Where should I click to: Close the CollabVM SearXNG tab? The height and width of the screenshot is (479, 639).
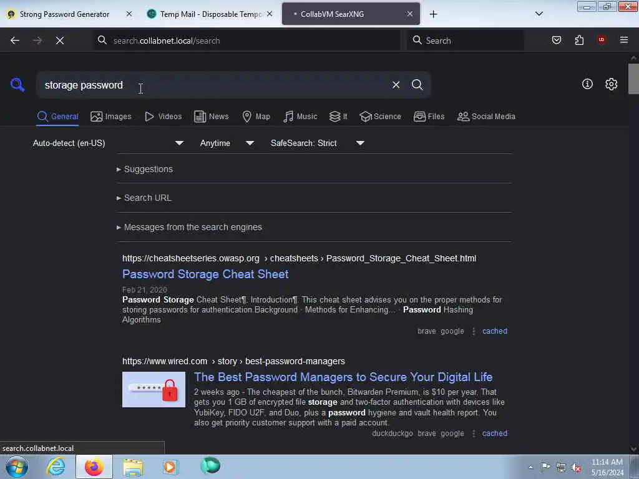(410, 14)
